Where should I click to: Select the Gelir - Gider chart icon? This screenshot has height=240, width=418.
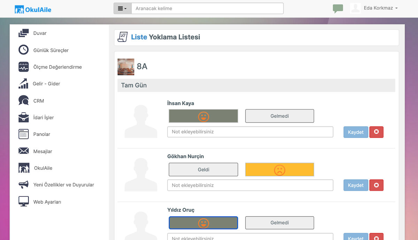[x=23, y=84]
